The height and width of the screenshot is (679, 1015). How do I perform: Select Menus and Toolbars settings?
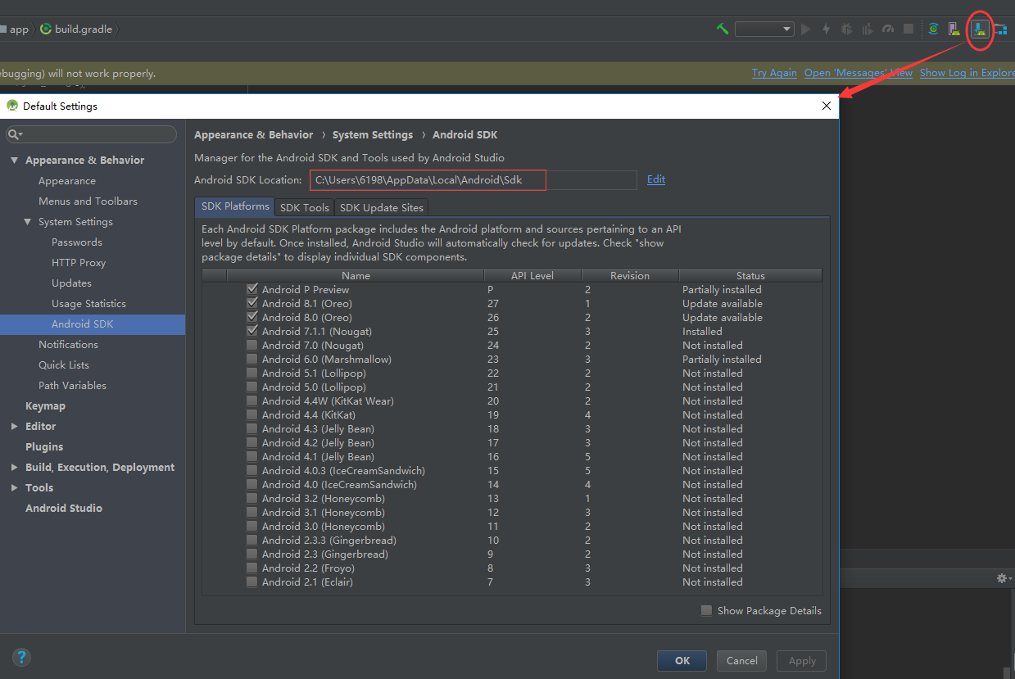[x=88, y=201]
